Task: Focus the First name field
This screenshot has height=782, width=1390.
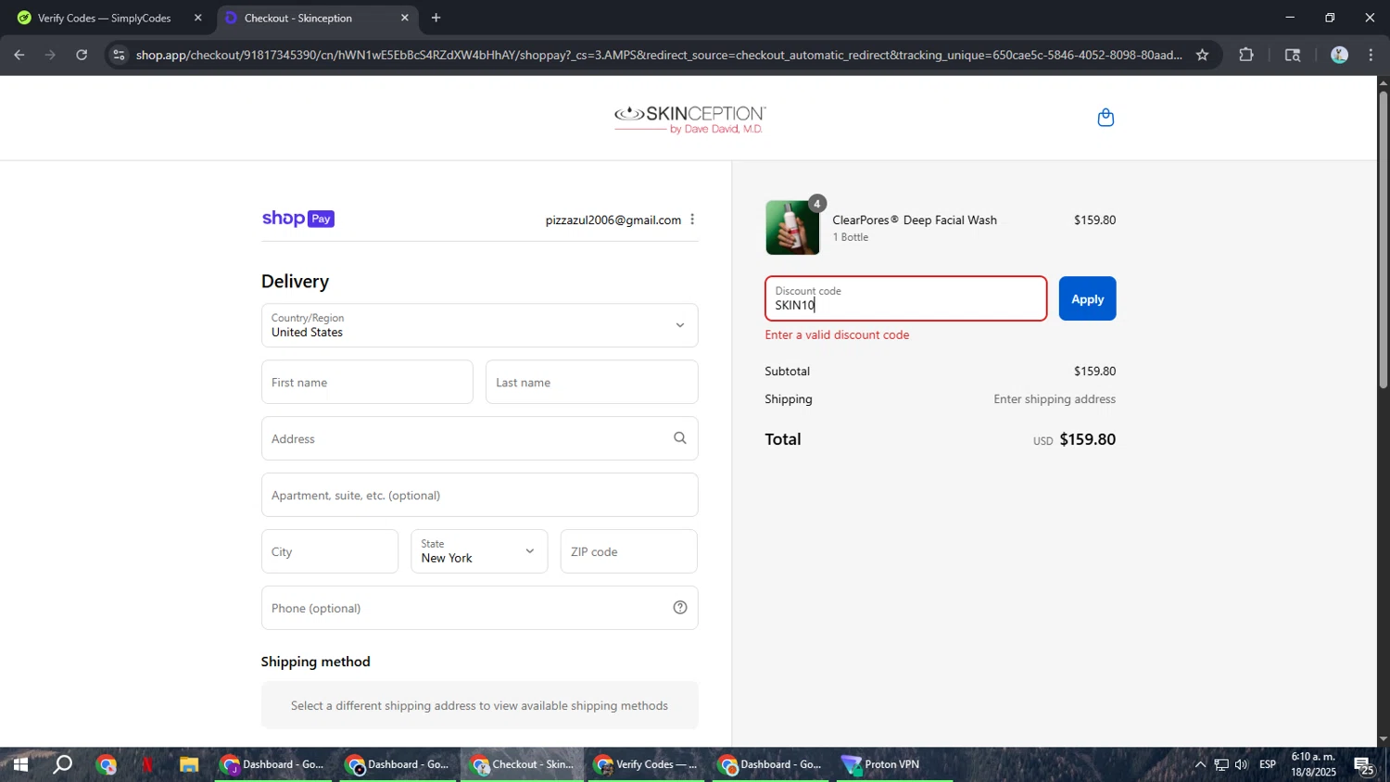Action: pyautogui.click(x=367, y=382)
